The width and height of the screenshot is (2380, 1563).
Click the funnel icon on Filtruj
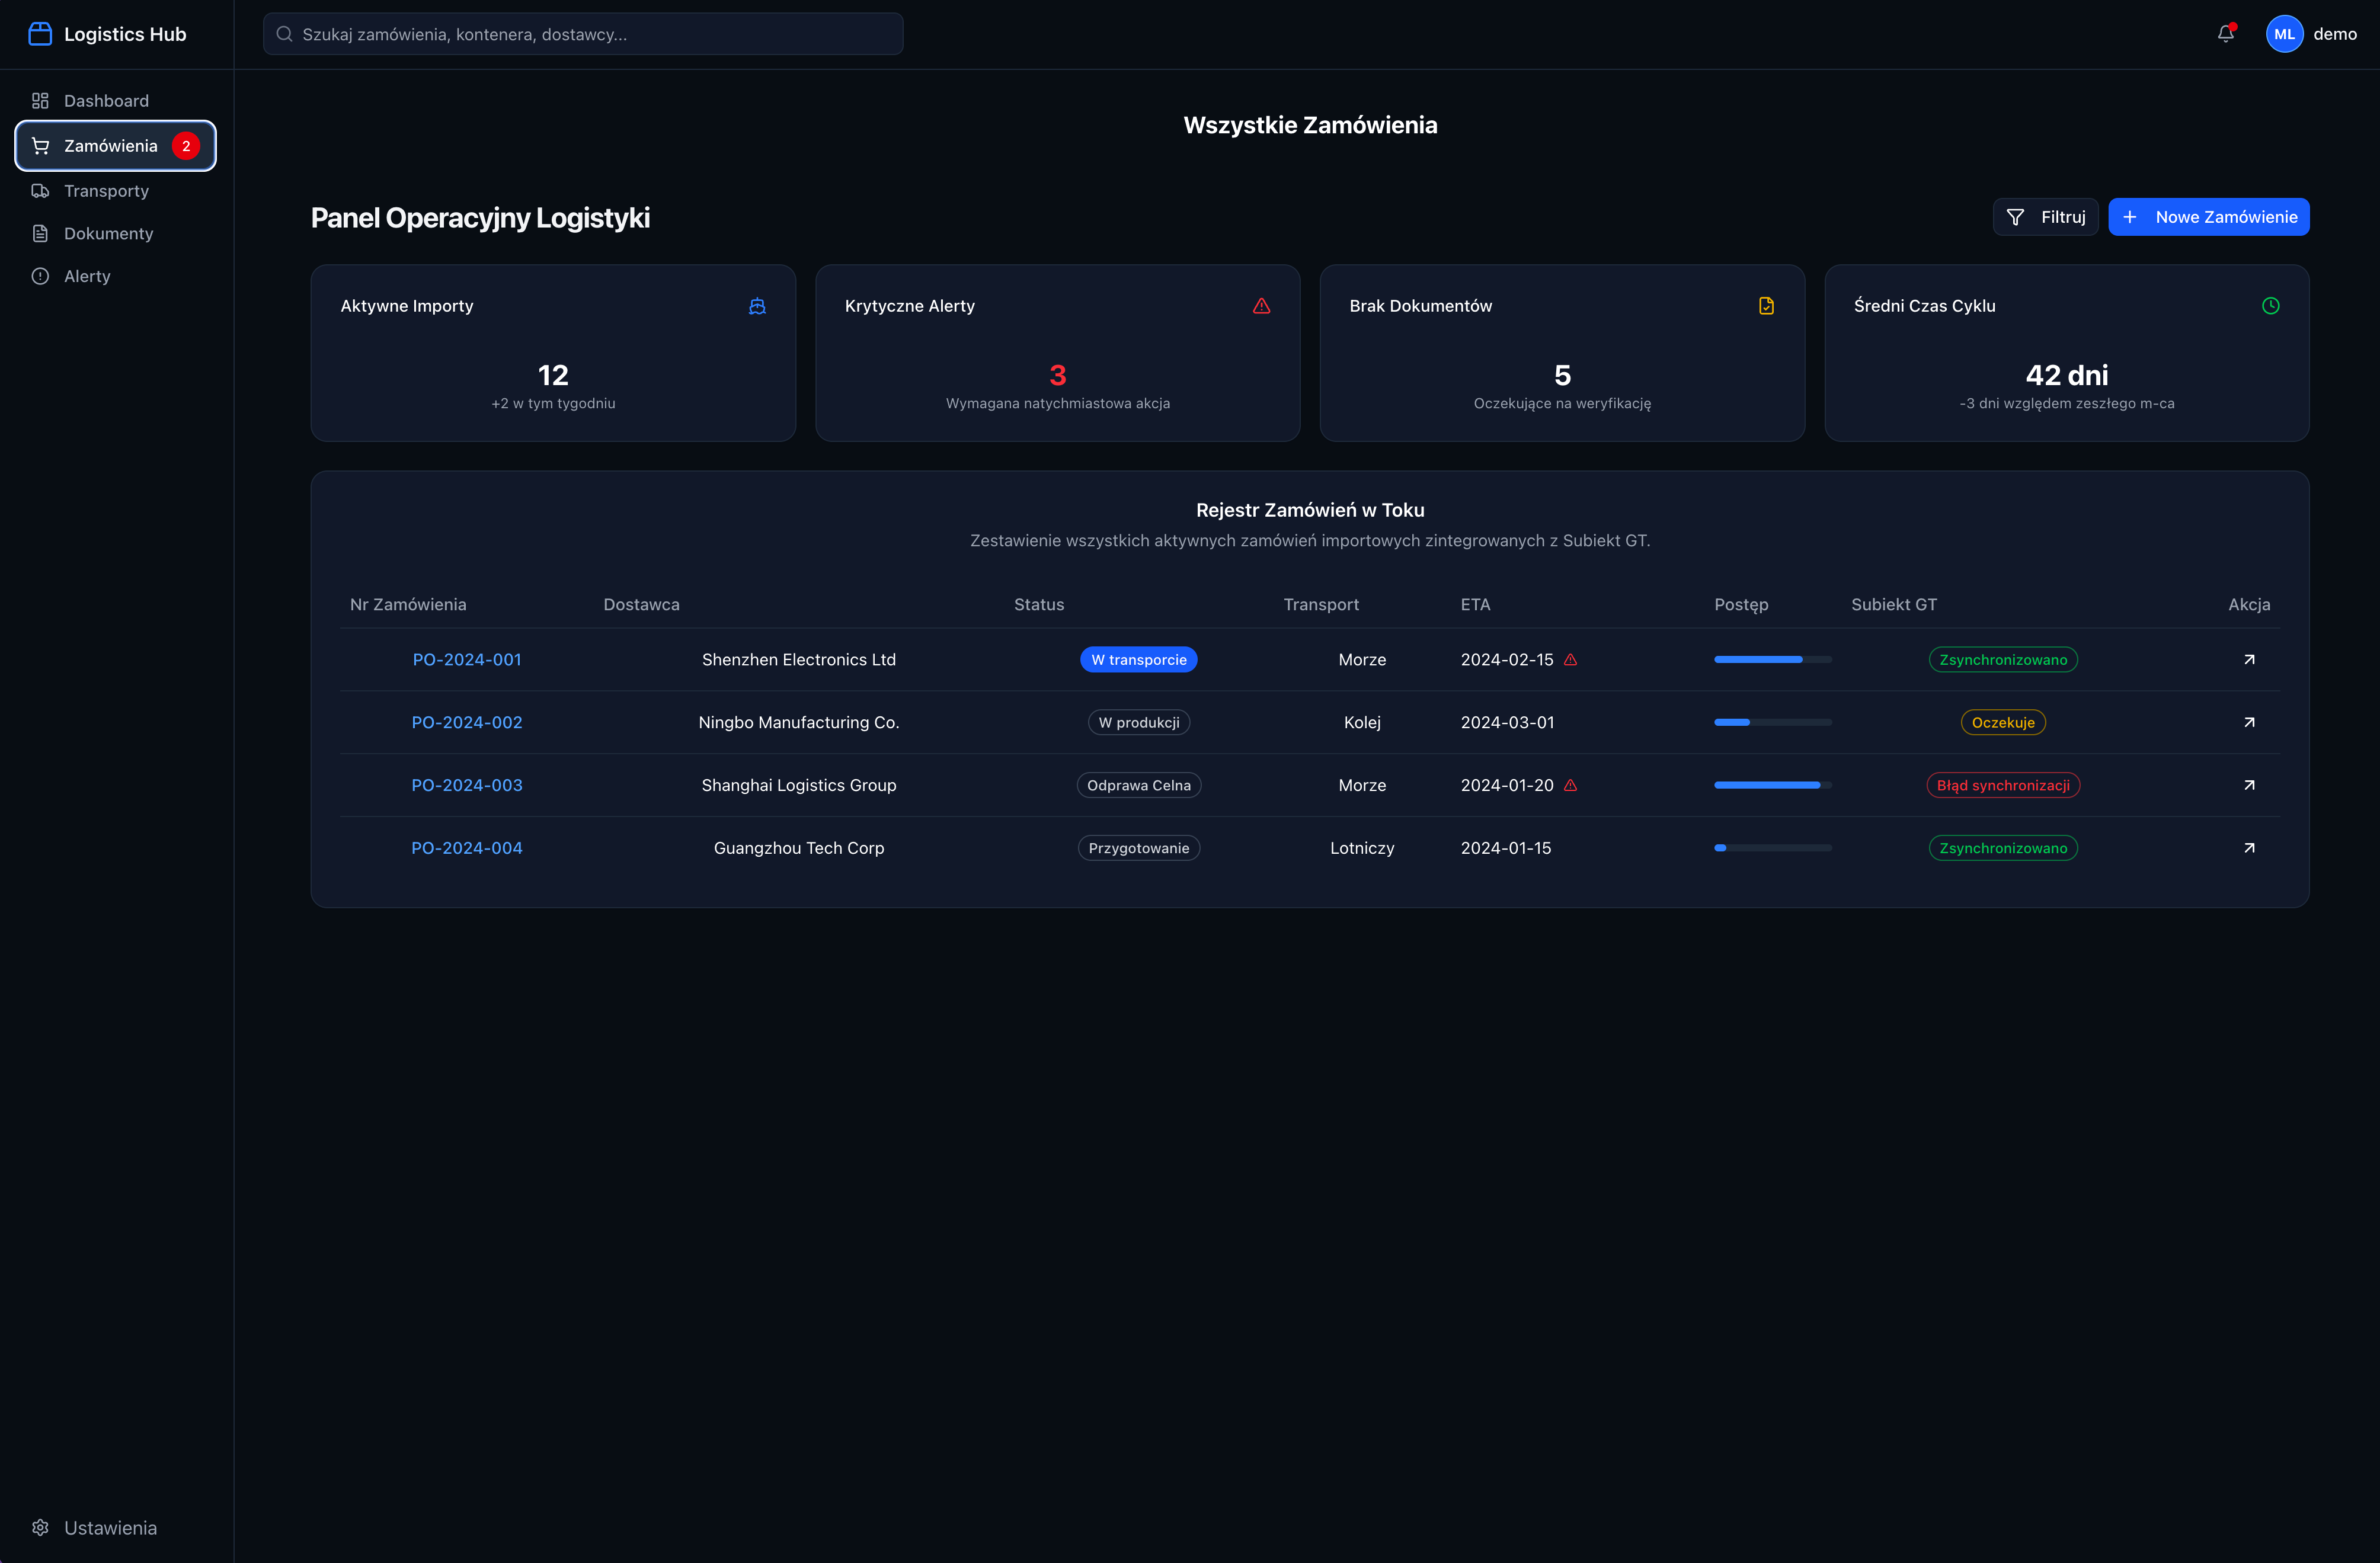[2016, 217]
